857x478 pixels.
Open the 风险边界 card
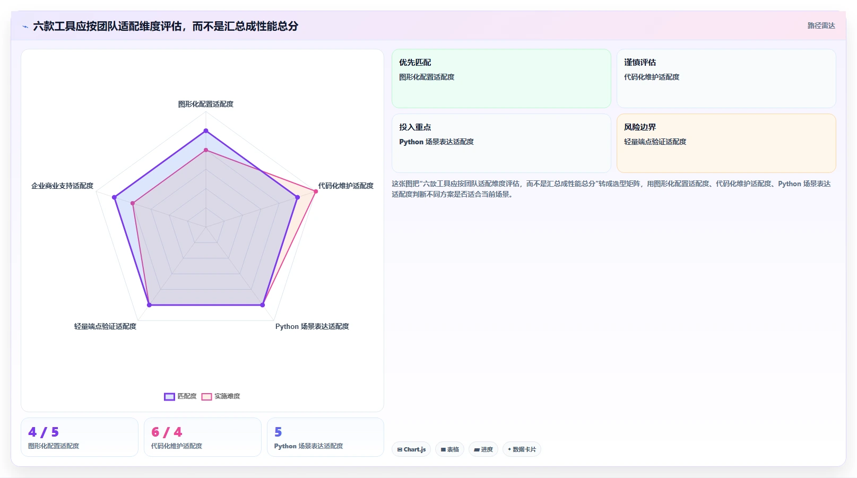coord(726,143)
